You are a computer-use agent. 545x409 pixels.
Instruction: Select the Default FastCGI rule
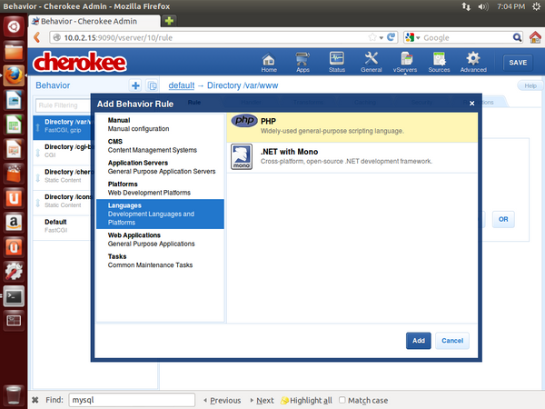click(x=62, y=226)
